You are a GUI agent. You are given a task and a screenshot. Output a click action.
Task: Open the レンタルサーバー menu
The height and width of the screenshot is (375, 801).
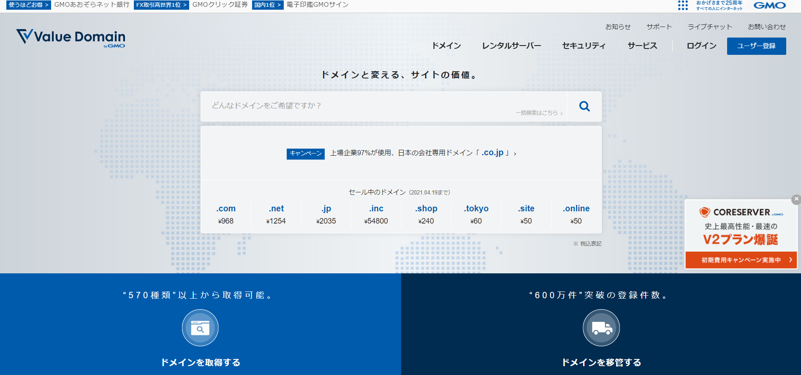point(512,46)
